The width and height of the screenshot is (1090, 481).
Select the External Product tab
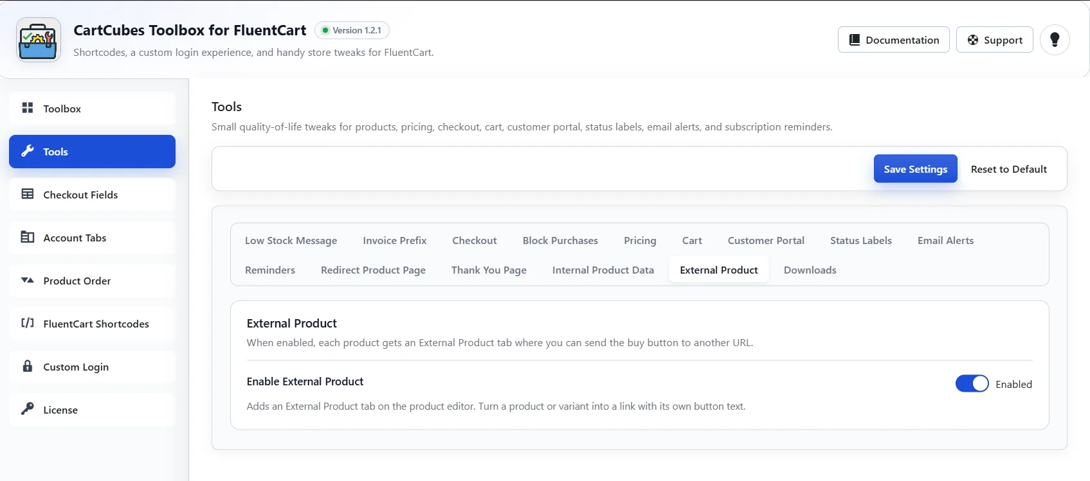coord(719,270)
